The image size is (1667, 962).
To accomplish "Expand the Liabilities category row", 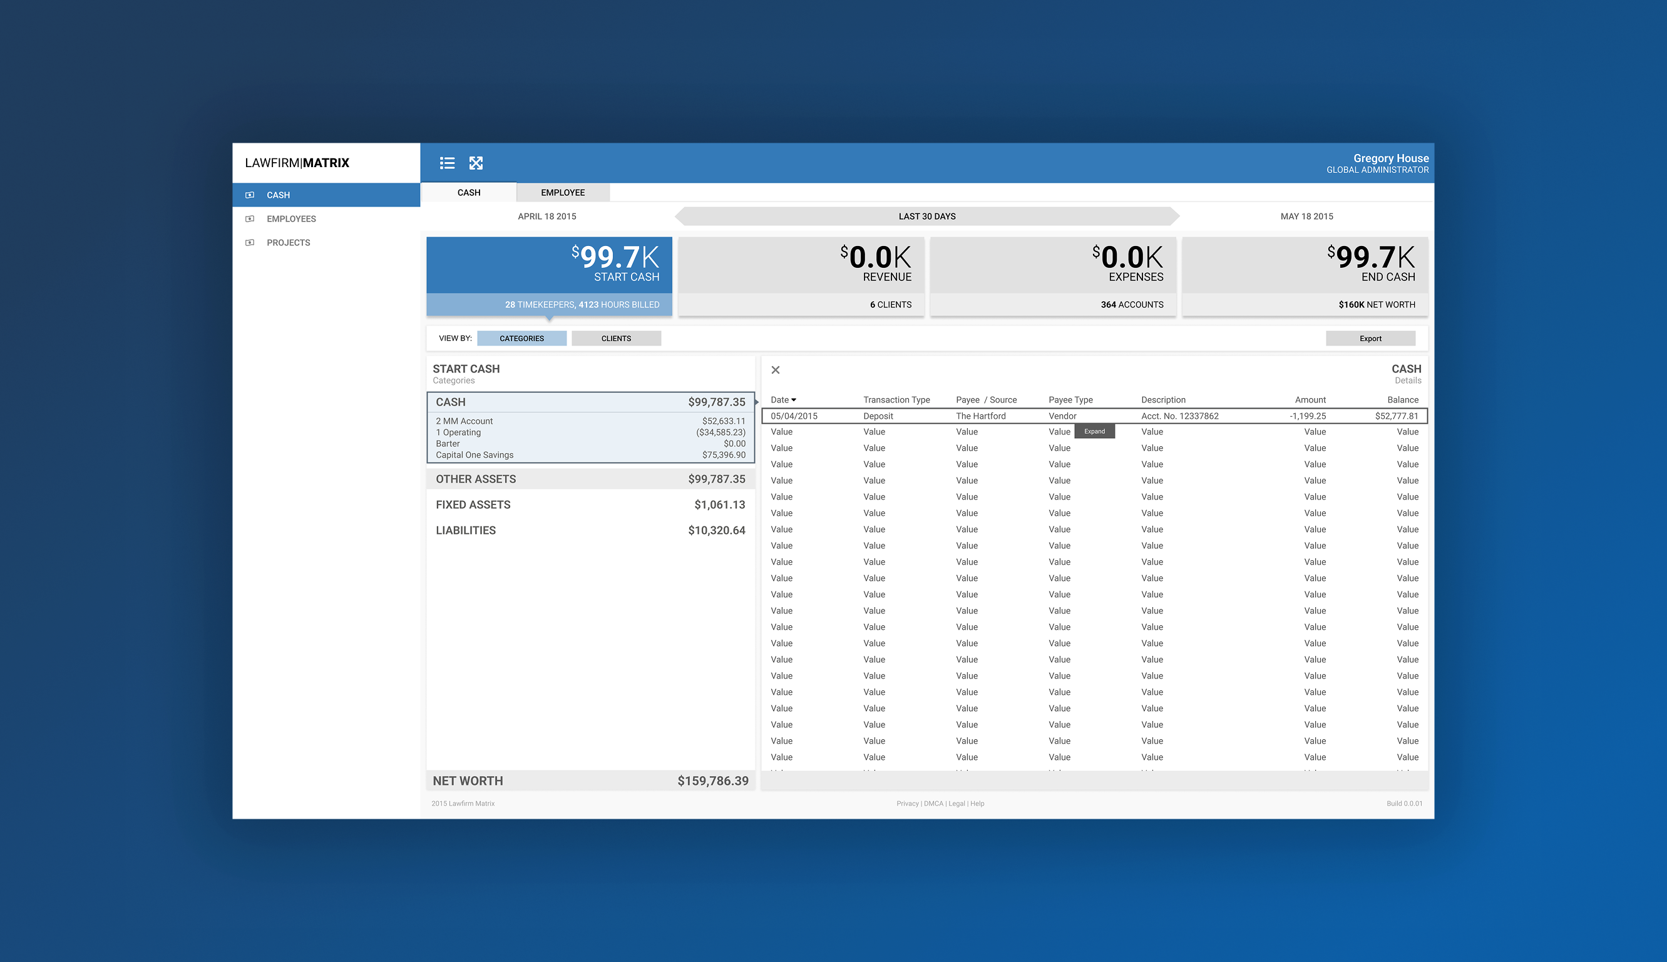I will (590, 531).
